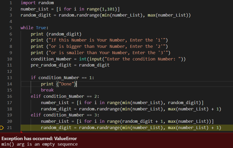Screen dimensions: 233x148
Task: Click line number 13 in the gutter
Action: click(10, 78)
